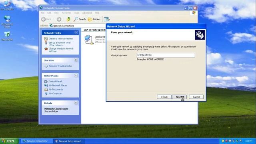
Task: Click the Network Troubleshooter info icon
Action: coord(46,66)
